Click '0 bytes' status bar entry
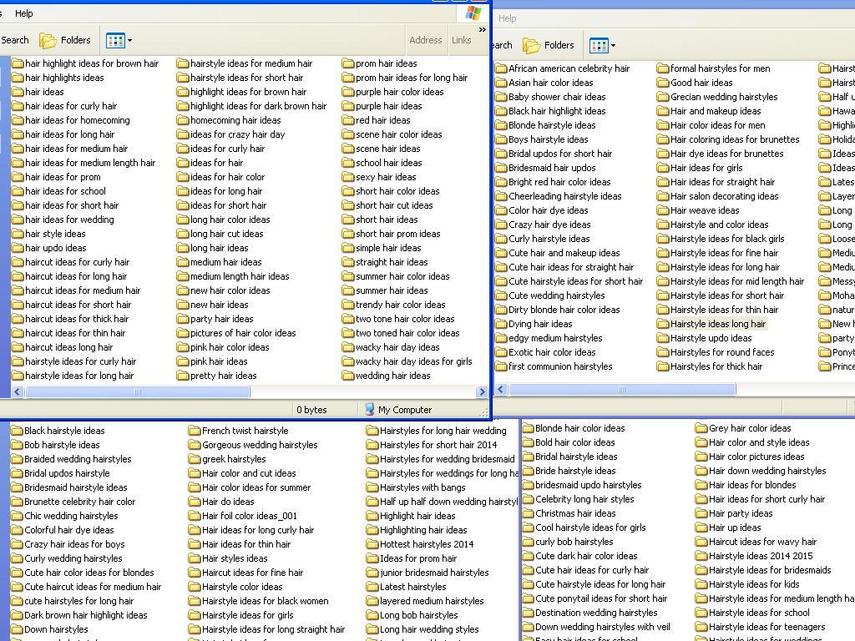Image resolution: width=855 pixels, height=641 pixels. pyautogui.click(x=312, y=409)
